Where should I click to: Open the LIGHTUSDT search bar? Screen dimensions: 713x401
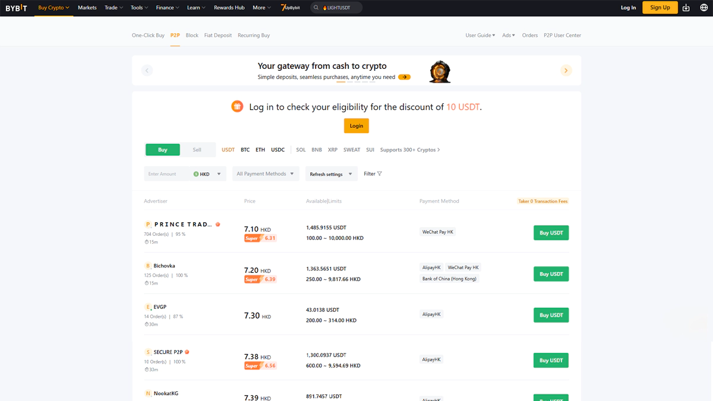[336, 8]
